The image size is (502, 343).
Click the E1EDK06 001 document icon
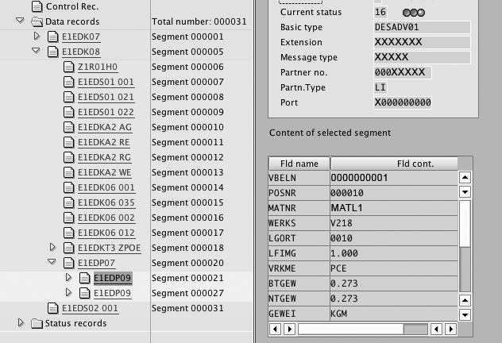[69, 187]
